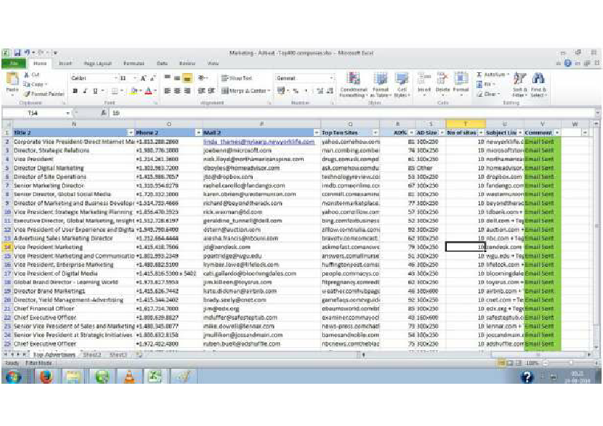Decrease decimal places
The width and height of the screenshot is (603, 426).
point(330,91)
